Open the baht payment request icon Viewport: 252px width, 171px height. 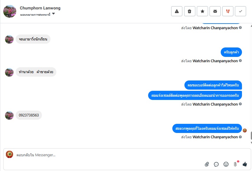point(235,164)
